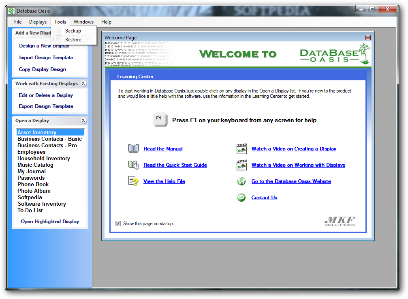The width and height of the screenshot is (408, 299).
Task: Click film clip icon for Creating a Display video
Action: (x=241, y=149)
